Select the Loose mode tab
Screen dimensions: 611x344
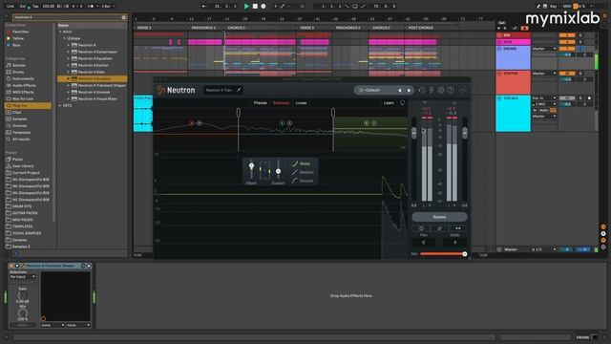(x=302, y=103)
